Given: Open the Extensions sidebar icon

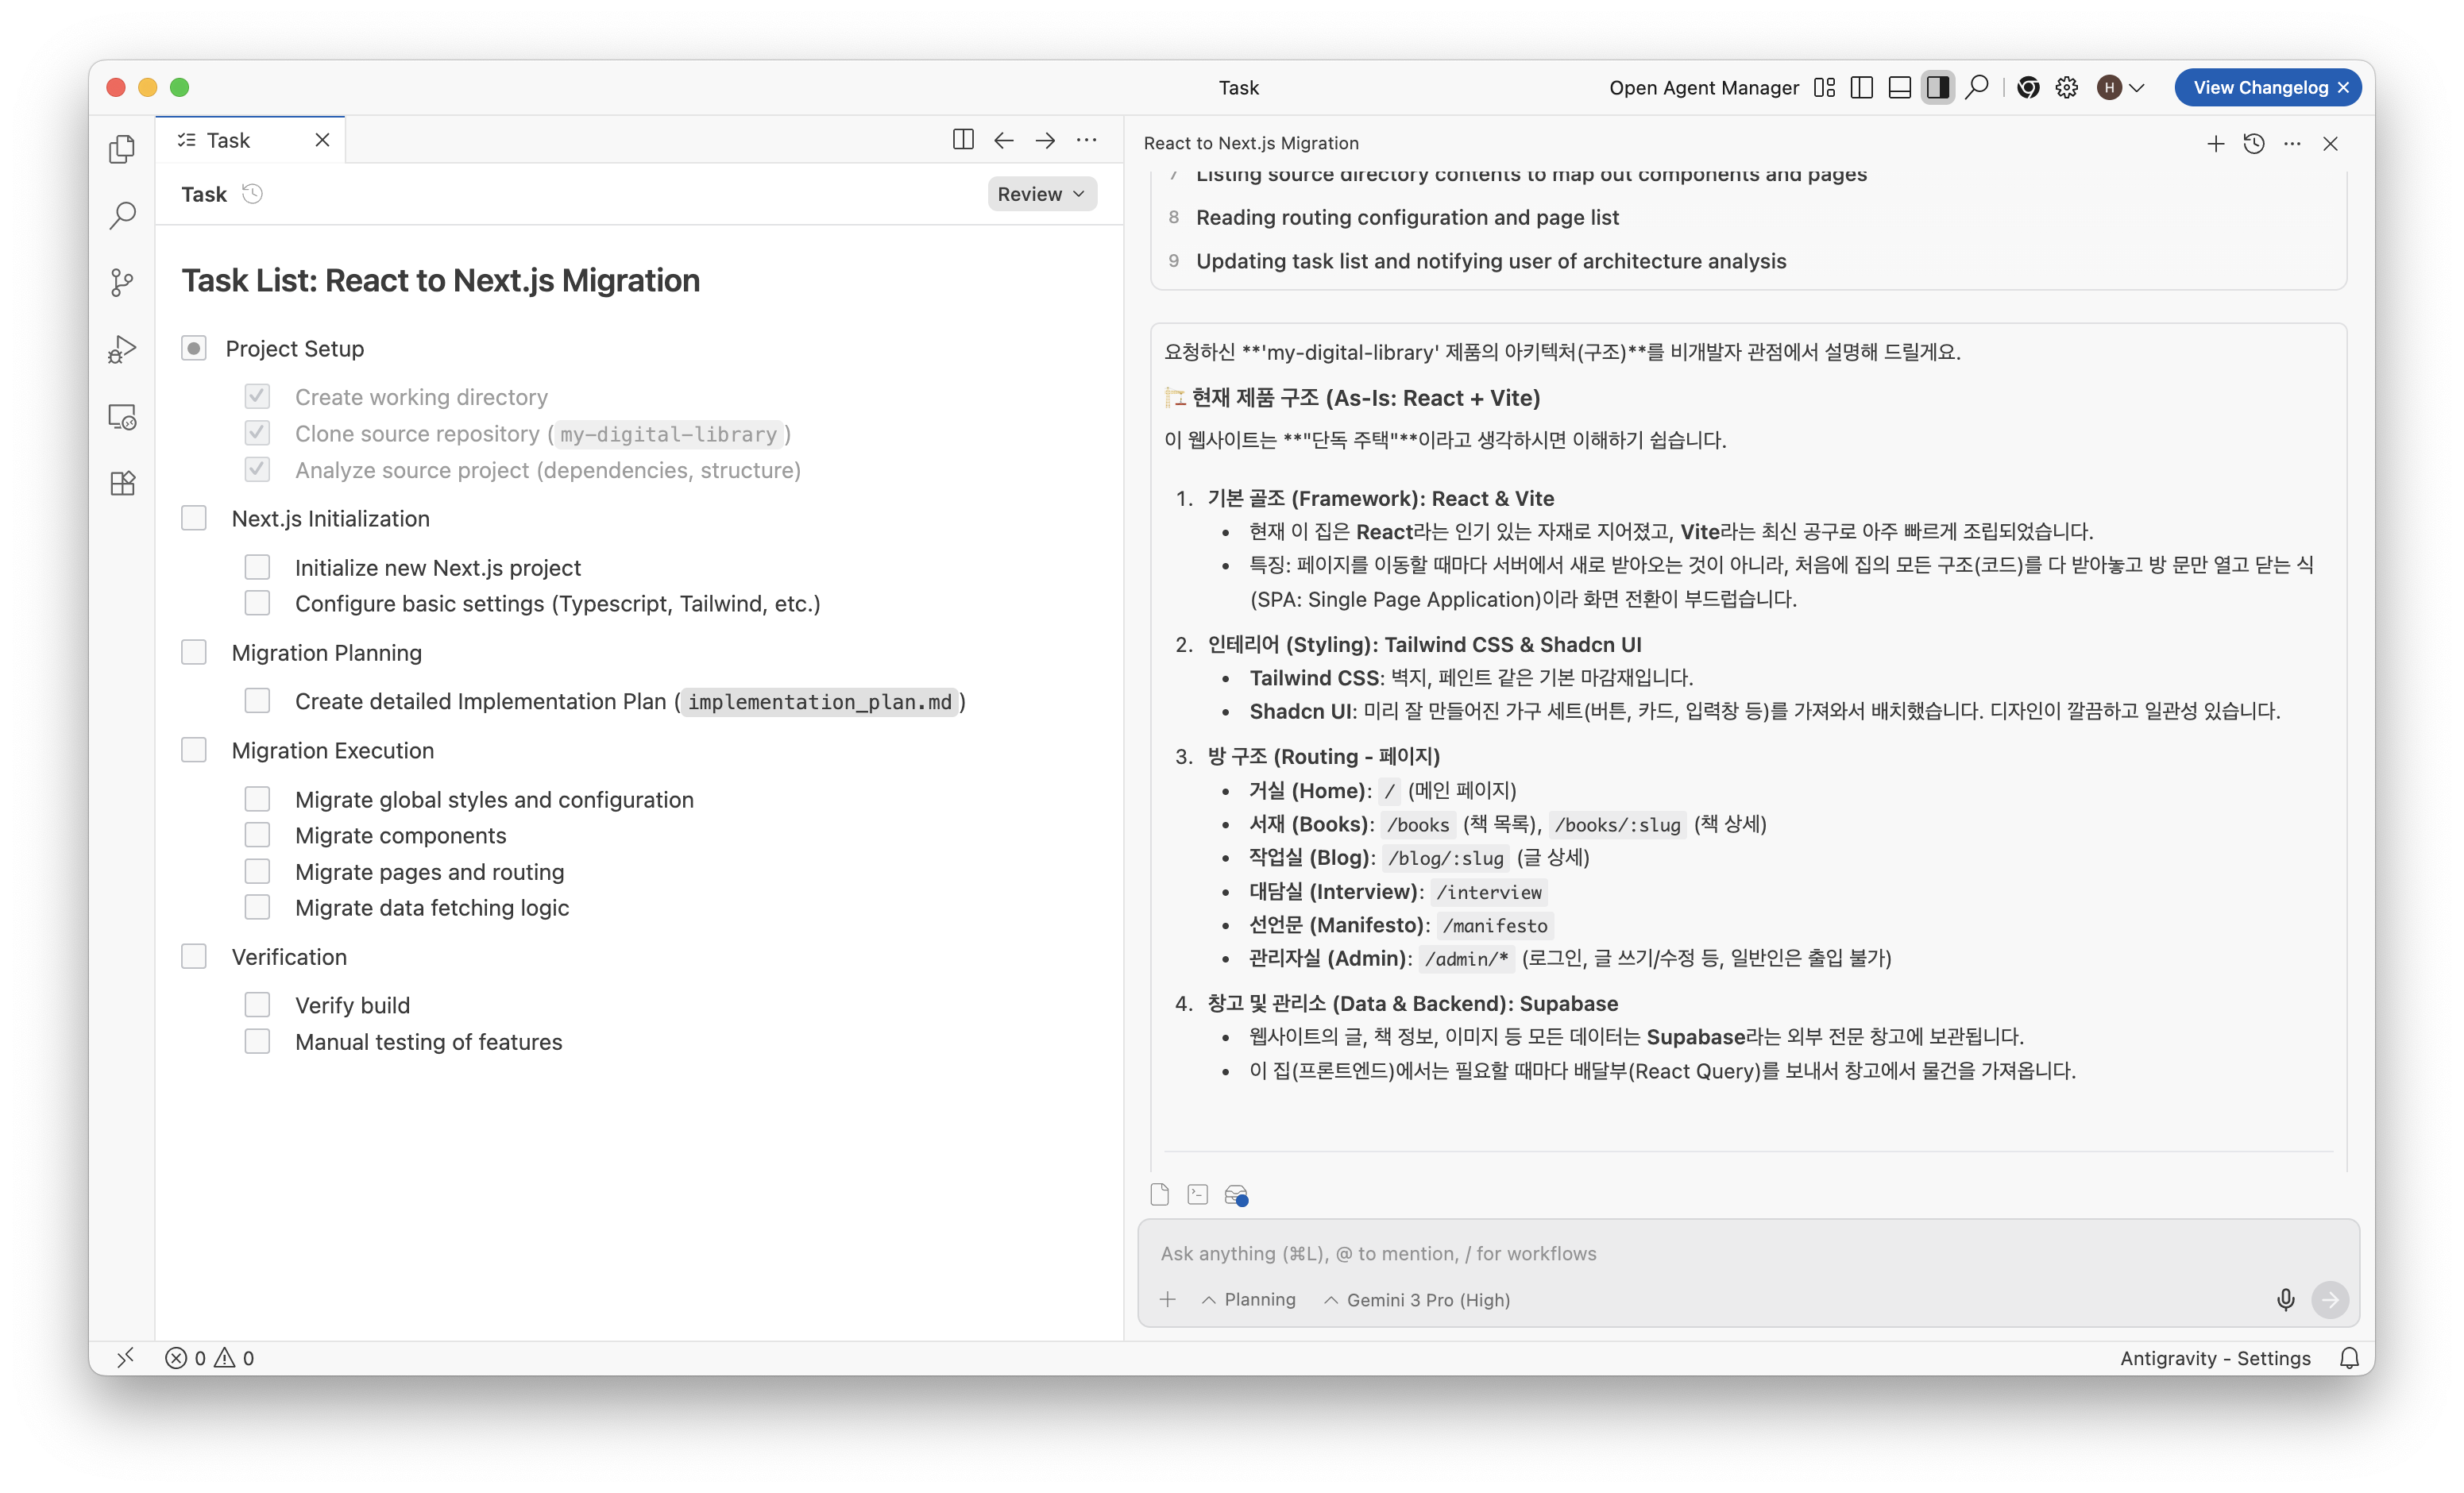Looking at the screenshot, I should click(x=122, y=484).
